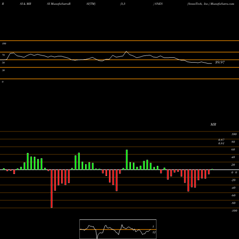Image resolution: width=239 pixels, height=239 pixels.
Task: Click MR axis label -60
Action: point(233,196)
